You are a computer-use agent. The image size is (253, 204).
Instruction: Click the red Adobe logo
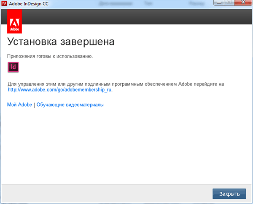click(x=14, y=21)
